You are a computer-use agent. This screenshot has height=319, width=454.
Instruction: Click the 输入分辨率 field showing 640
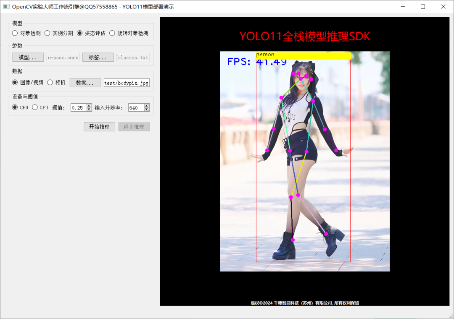pyautogui.click(x=136, y=107)
